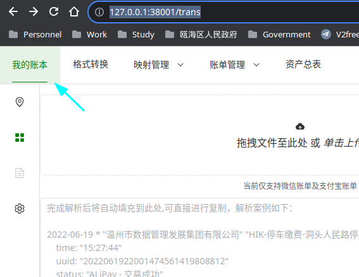The height and width of the screenshot is (277, 359).
Task: Open the Personnel bookmarks folder
Action: pyautogui.click(x=35, y=35)
